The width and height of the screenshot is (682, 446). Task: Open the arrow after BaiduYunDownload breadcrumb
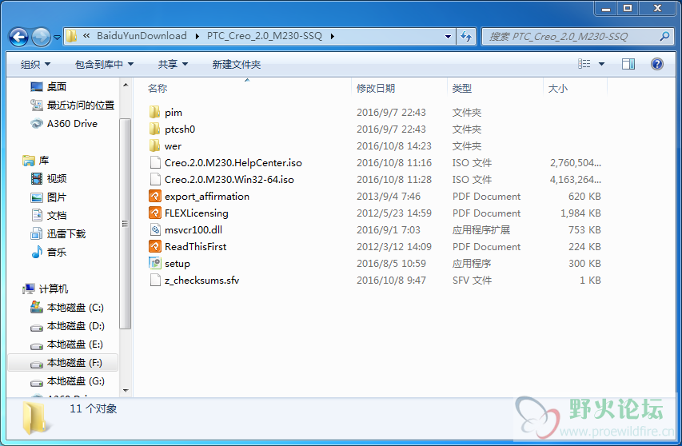pos(197,36)
